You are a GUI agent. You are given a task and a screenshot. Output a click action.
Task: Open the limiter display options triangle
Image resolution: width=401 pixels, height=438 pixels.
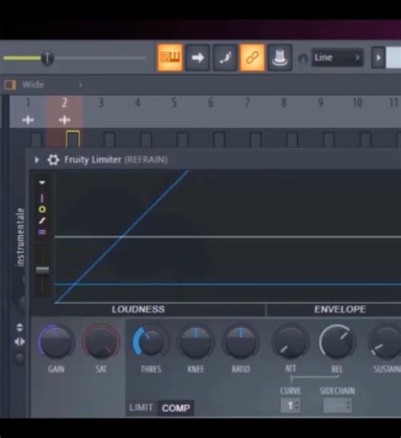(x=42, y=183)
